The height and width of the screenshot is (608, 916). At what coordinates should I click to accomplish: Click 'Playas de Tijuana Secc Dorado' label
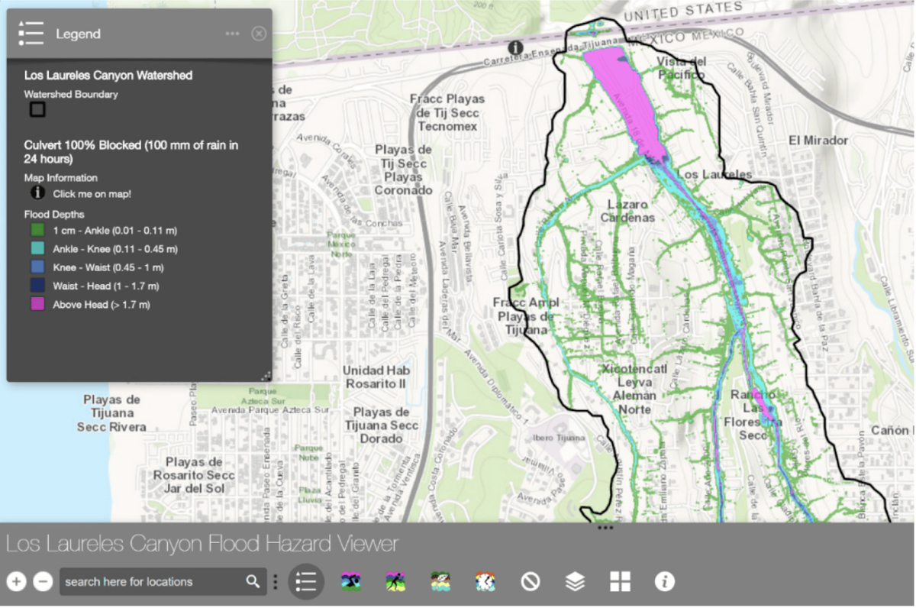382,425
